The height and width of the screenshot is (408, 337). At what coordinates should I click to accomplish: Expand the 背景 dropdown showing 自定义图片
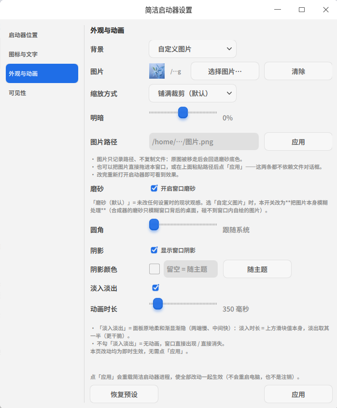pyautogui.click(x=193, y=49)
